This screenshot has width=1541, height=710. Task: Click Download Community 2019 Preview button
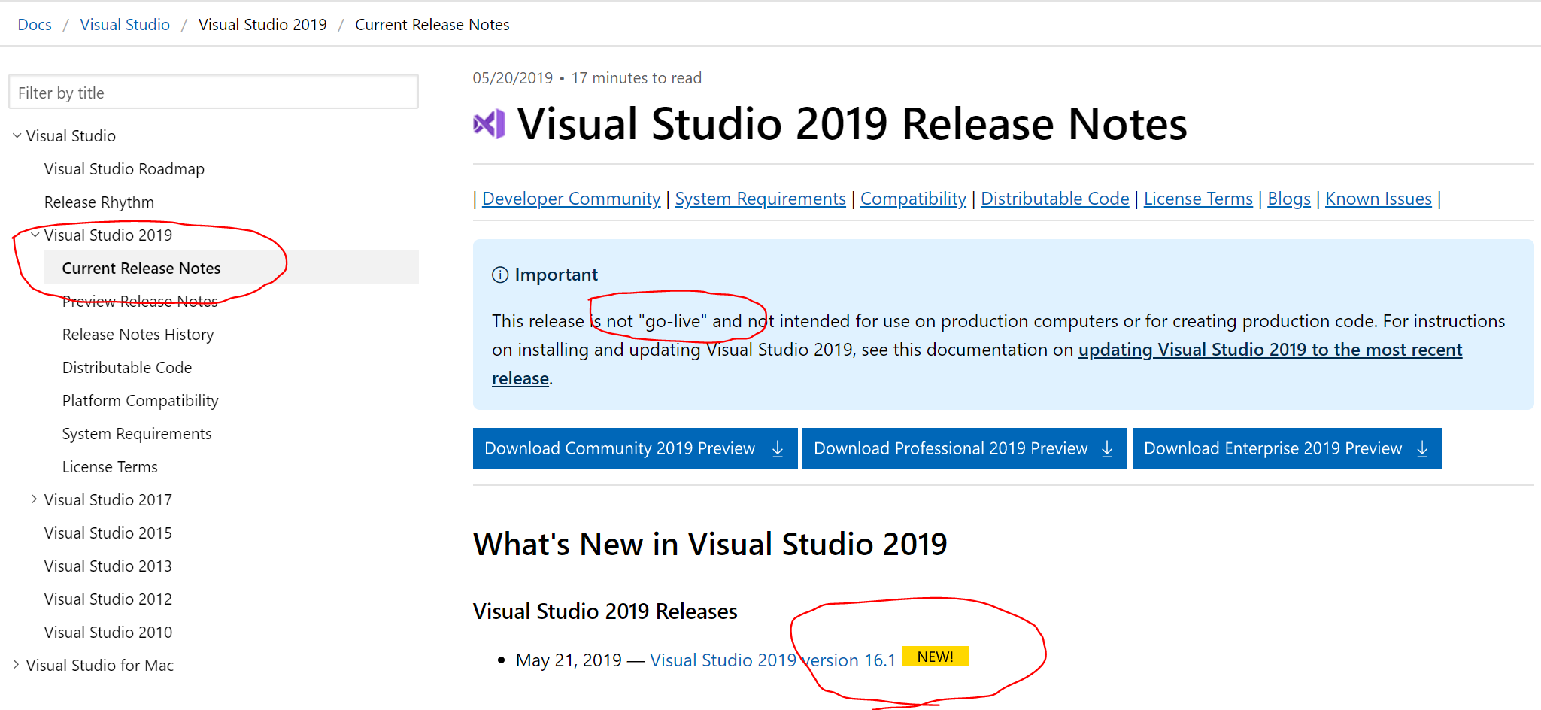point(636,448)
